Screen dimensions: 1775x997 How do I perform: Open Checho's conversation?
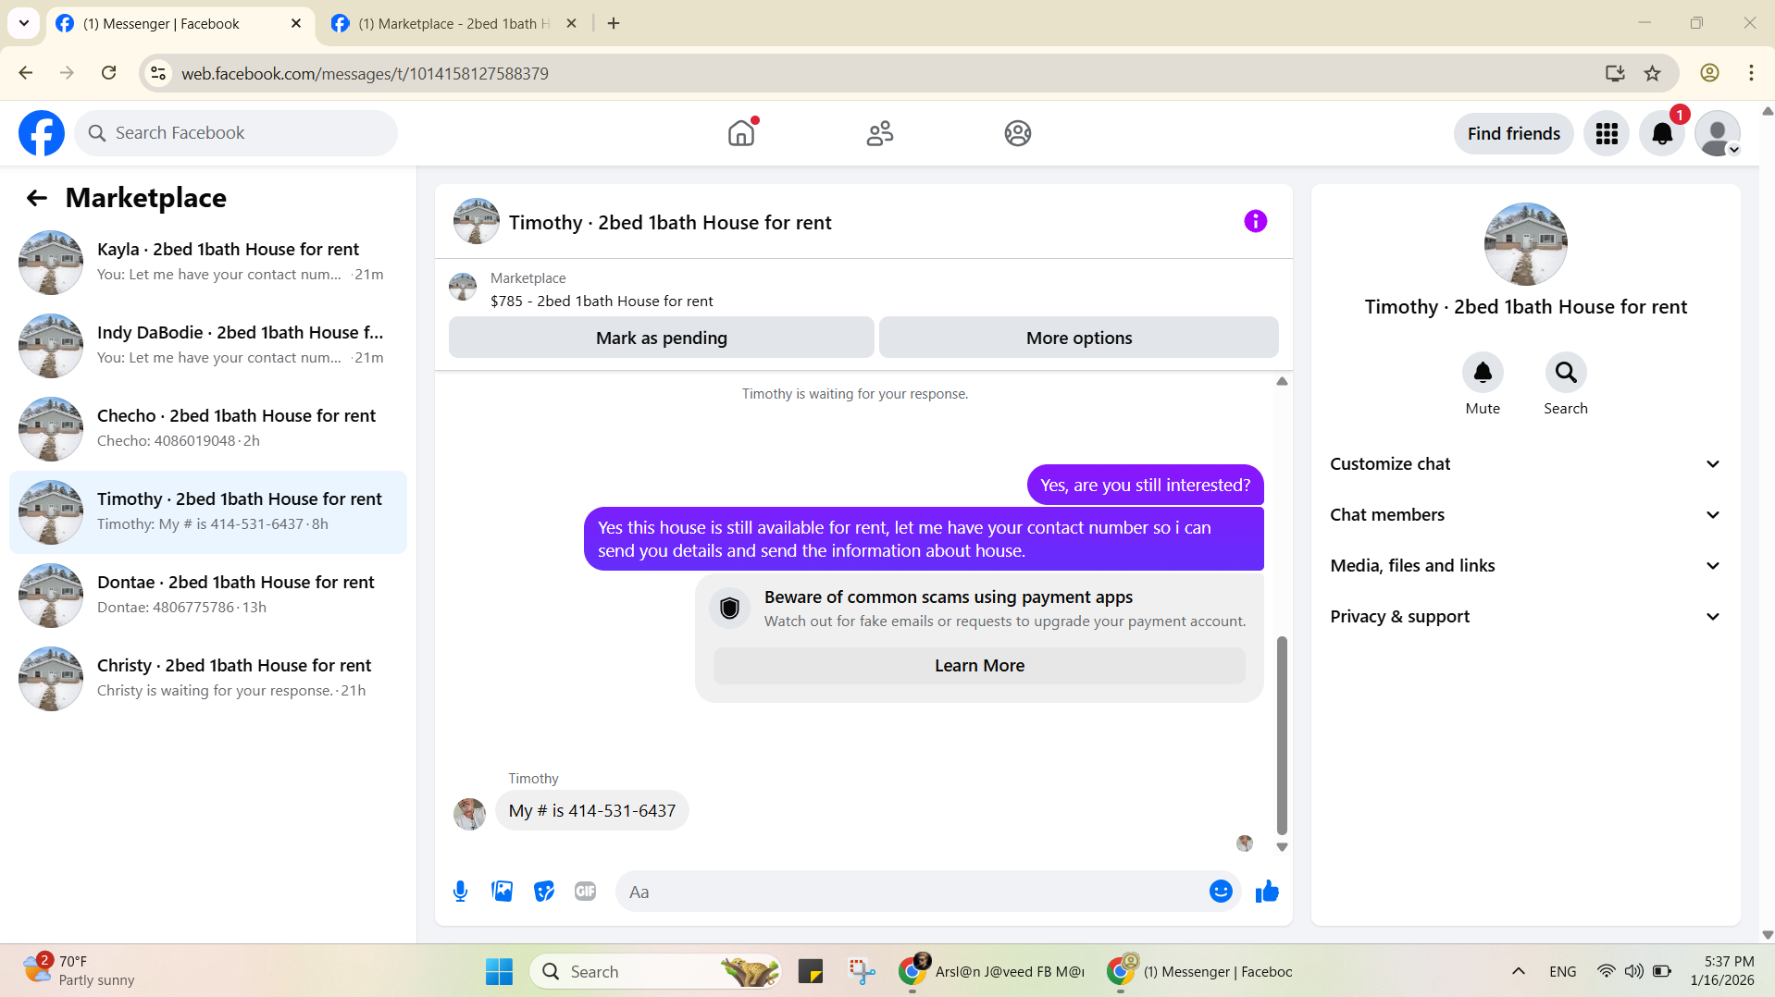click(208, 428)
